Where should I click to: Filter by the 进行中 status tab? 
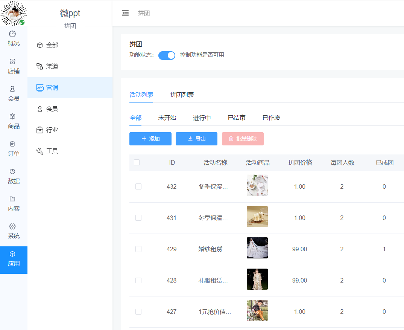202,118
